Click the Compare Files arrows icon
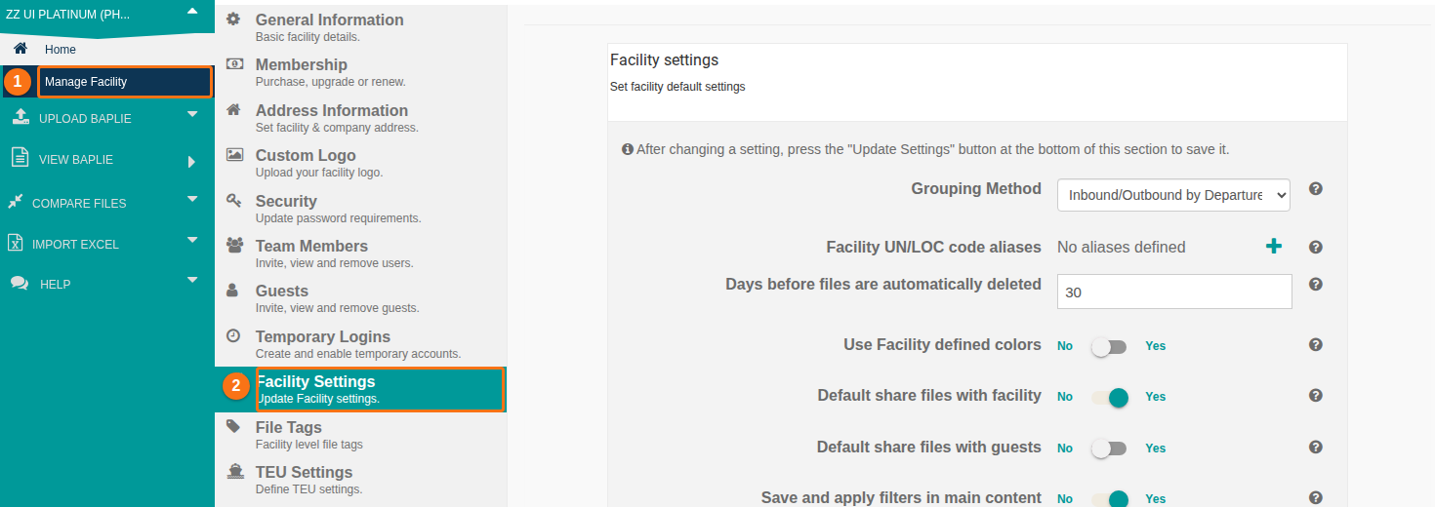This screenshot has width=1435, height=507. click(x=15, y=202)
